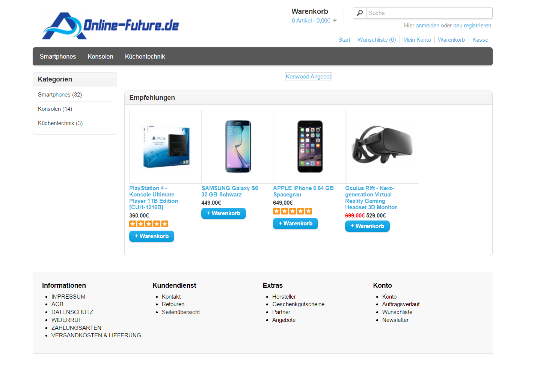Click the iPhone 6 star rating
549x376 pixels.
click(293, 211)
